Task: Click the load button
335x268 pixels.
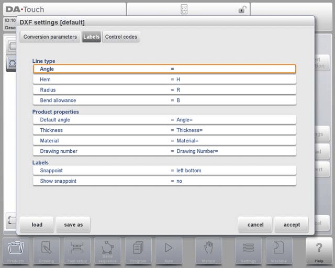Action: tap(37, 225)
